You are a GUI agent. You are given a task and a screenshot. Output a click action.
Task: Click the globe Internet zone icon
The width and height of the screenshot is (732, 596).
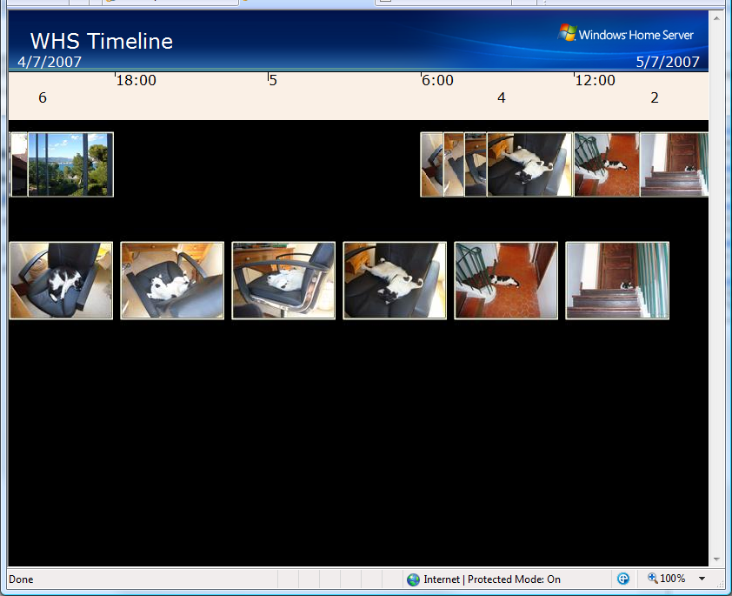[x=413, y=579]
